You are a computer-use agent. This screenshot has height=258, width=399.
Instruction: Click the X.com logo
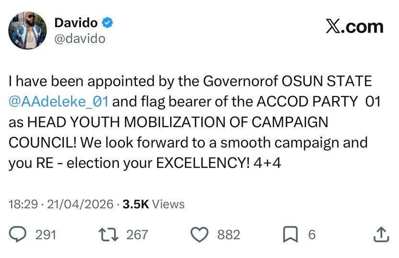click(354, 26)
